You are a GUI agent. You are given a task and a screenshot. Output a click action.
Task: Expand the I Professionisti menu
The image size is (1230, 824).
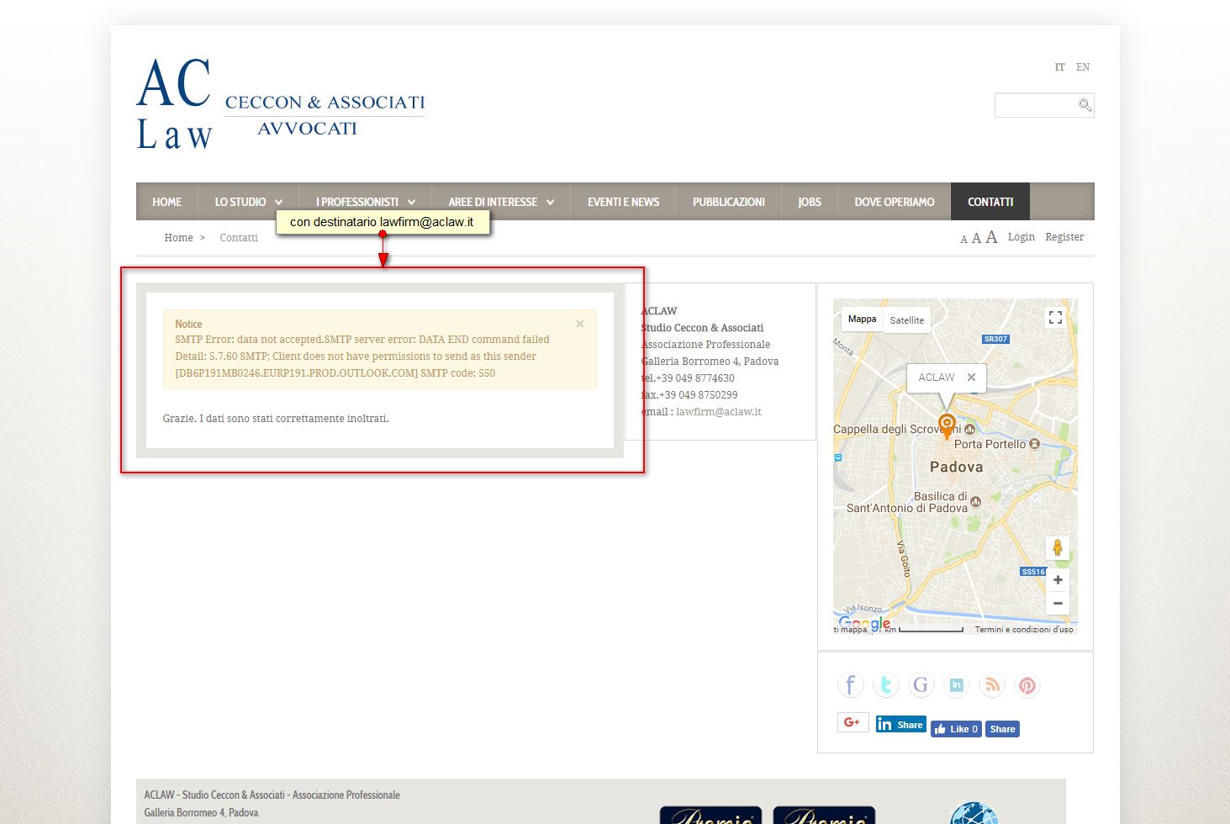point(366,202)
